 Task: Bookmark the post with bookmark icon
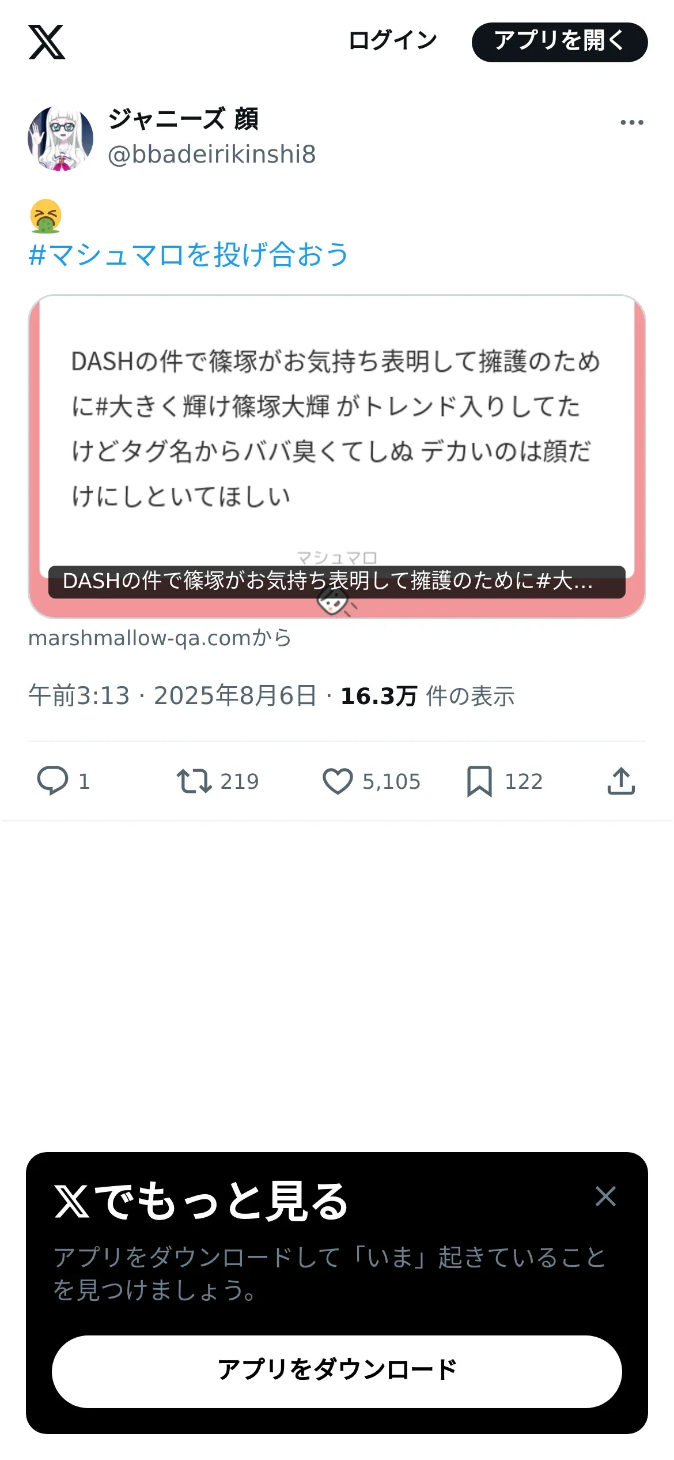[479, 781]
